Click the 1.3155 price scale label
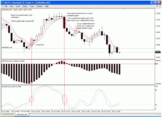 (158, 13)
